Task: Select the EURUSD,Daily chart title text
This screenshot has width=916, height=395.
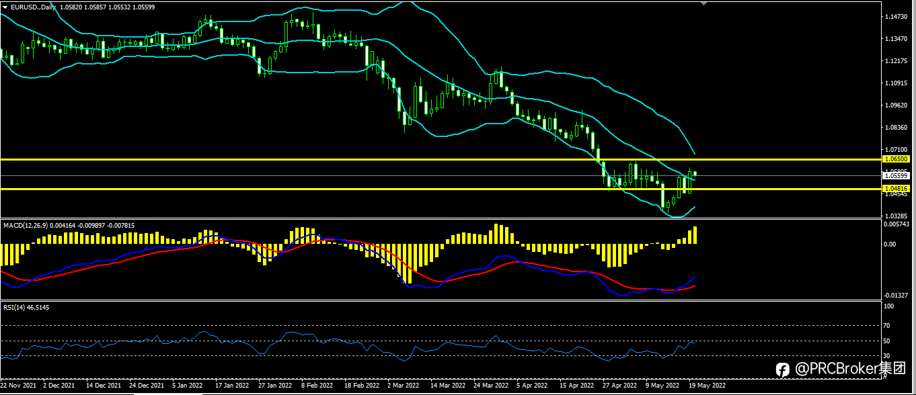Action: point(32,6)
